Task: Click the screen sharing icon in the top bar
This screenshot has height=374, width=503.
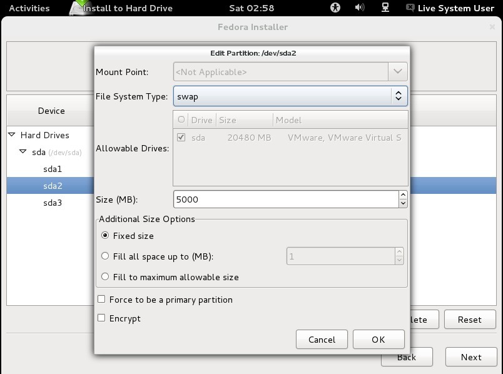Action: click(x=384, y=8)
